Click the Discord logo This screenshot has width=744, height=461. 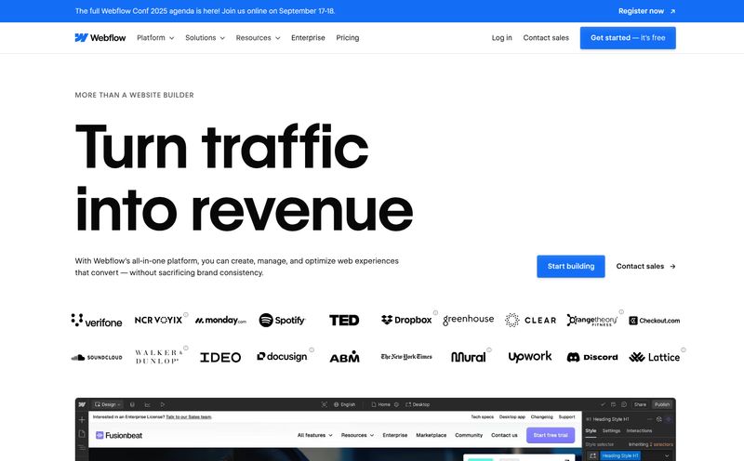(x=592, y=357)
